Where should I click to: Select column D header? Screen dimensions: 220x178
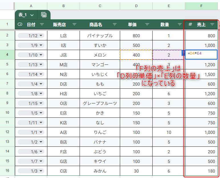point(136,6)
